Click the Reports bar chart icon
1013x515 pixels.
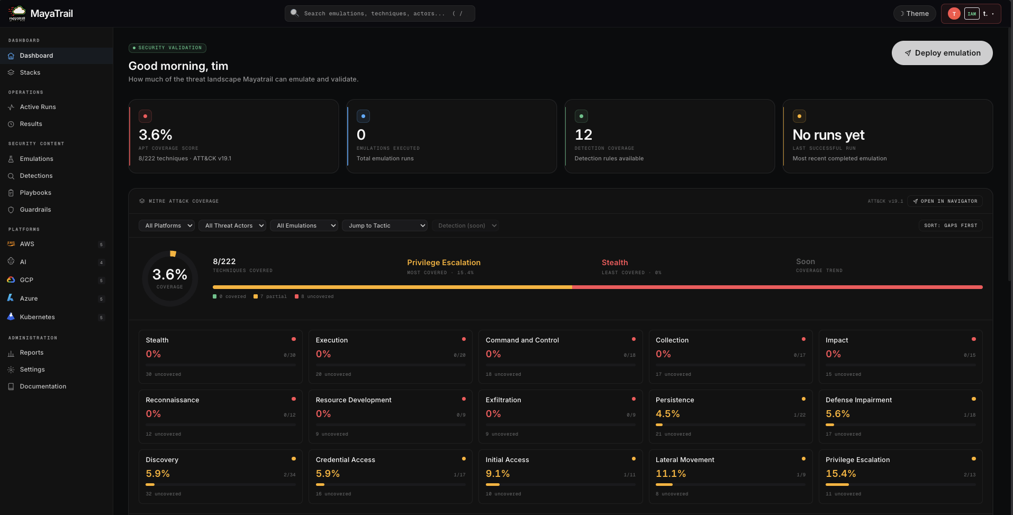(11, 353)
